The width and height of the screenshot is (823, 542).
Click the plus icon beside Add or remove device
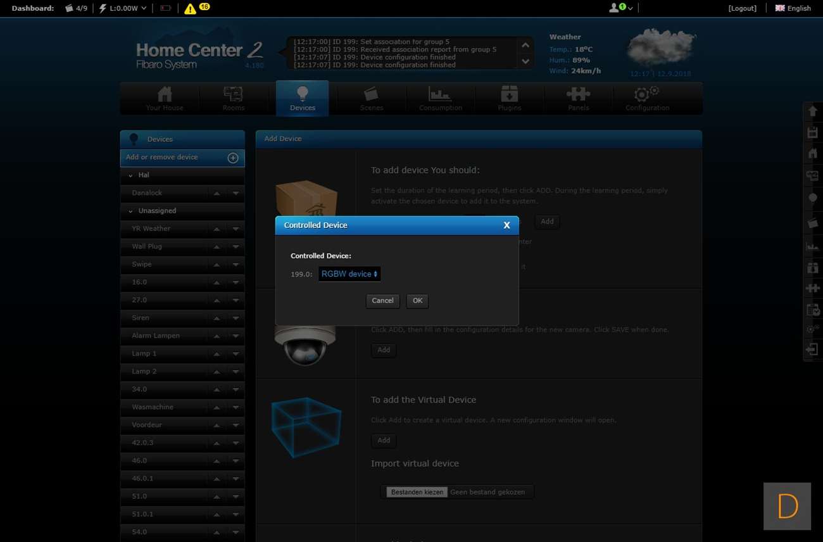(x=233, y=158)
